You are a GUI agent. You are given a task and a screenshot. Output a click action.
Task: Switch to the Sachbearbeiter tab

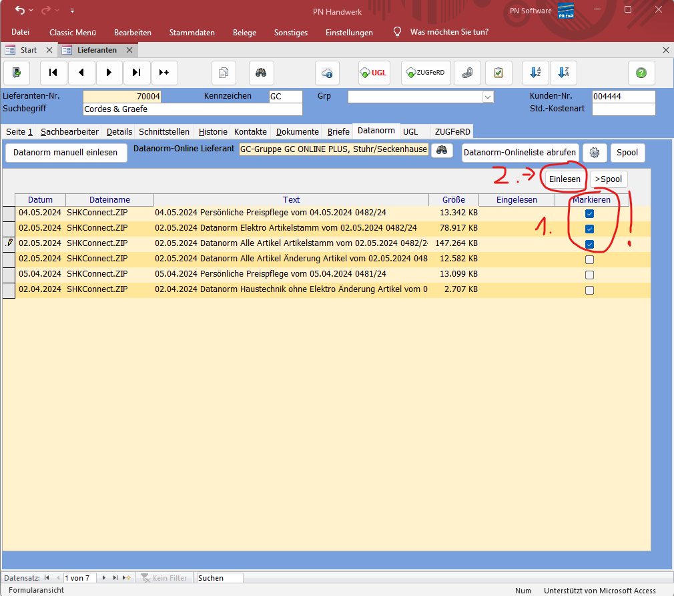[x=69, y=132]
